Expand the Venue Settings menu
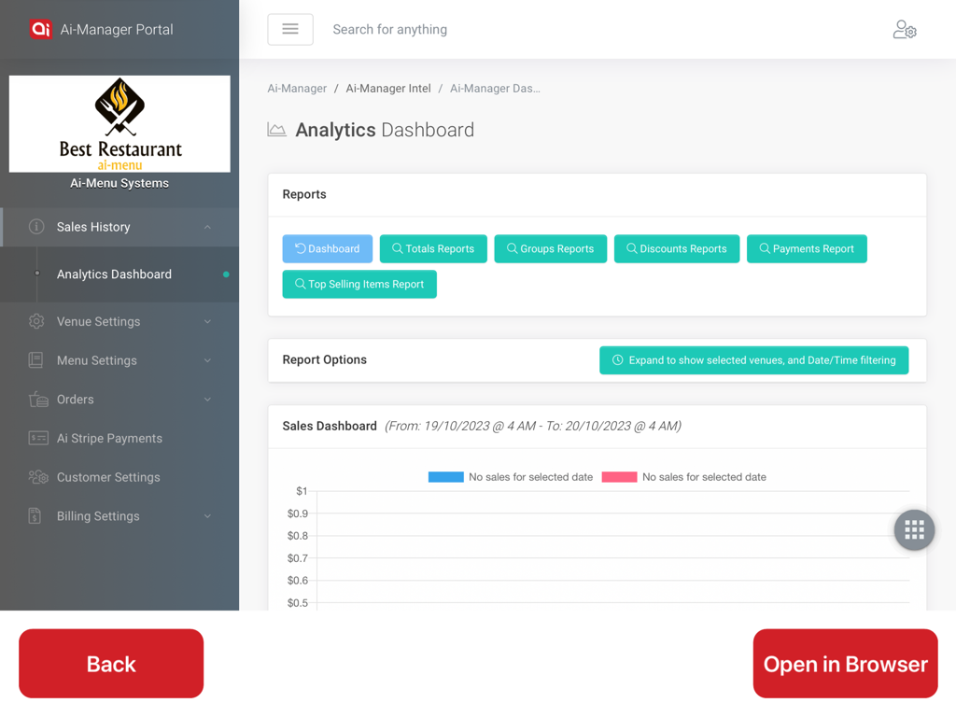Image resolution: width=956 pixels, height=717 pixels. pos(207,321)
